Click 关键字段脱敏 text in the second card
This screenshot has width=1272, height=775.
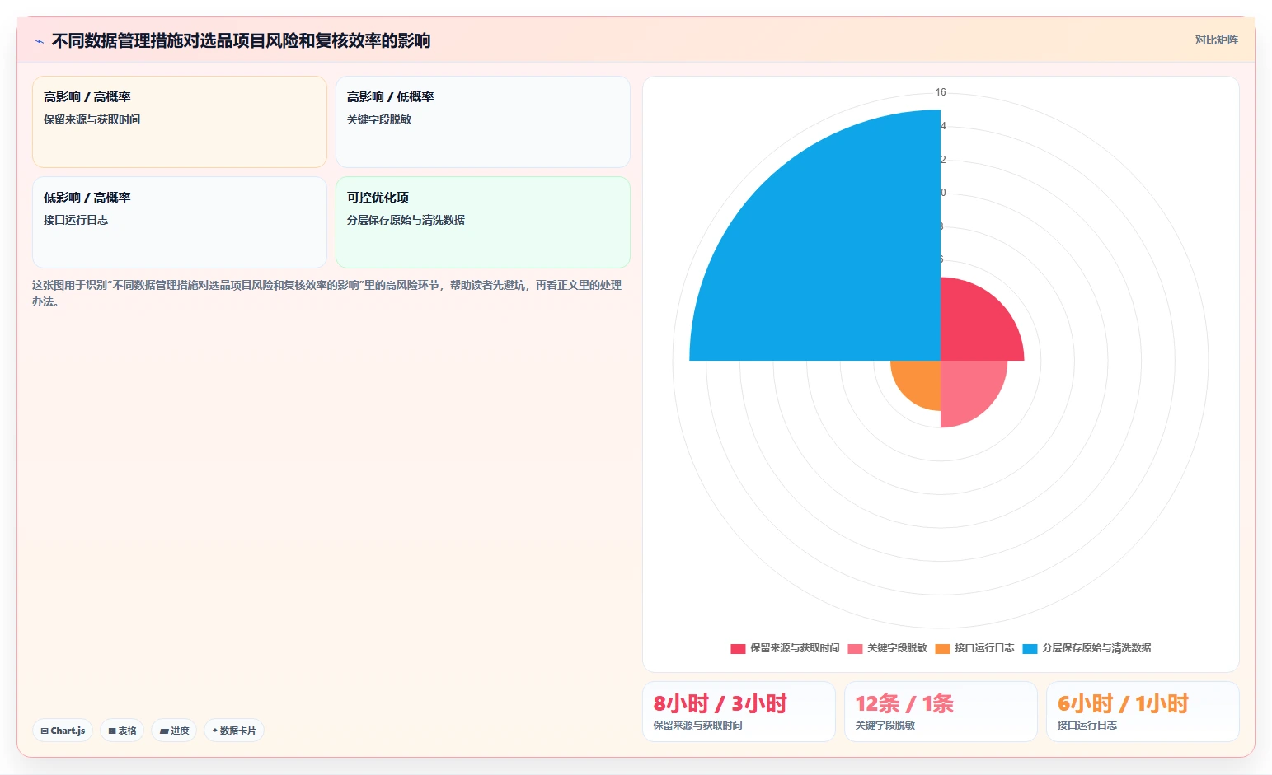(x=379, y=119)
